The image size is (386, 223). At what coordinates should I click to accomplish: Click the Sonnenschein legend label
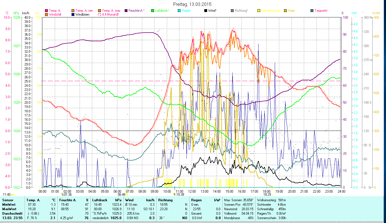click(x=271, y=11)
